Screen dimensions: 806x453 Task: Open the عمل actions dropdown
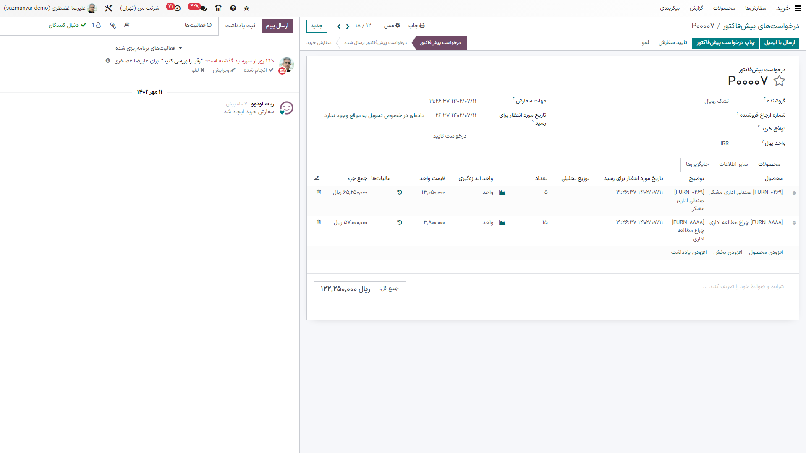point(392,26)
